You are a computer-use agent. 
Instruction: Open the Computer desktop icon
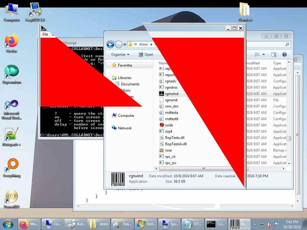pyautogui.click(x=12, y=13)
